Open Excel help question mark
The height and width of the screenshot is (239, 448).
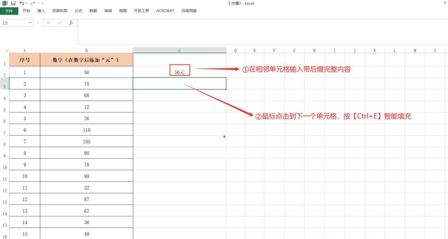(x=444, y=3)
